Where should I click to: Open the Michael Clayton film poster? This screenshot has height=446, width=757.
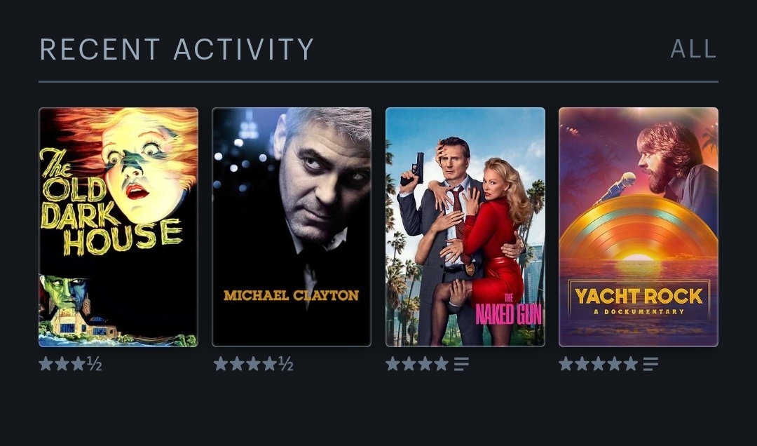292,227
